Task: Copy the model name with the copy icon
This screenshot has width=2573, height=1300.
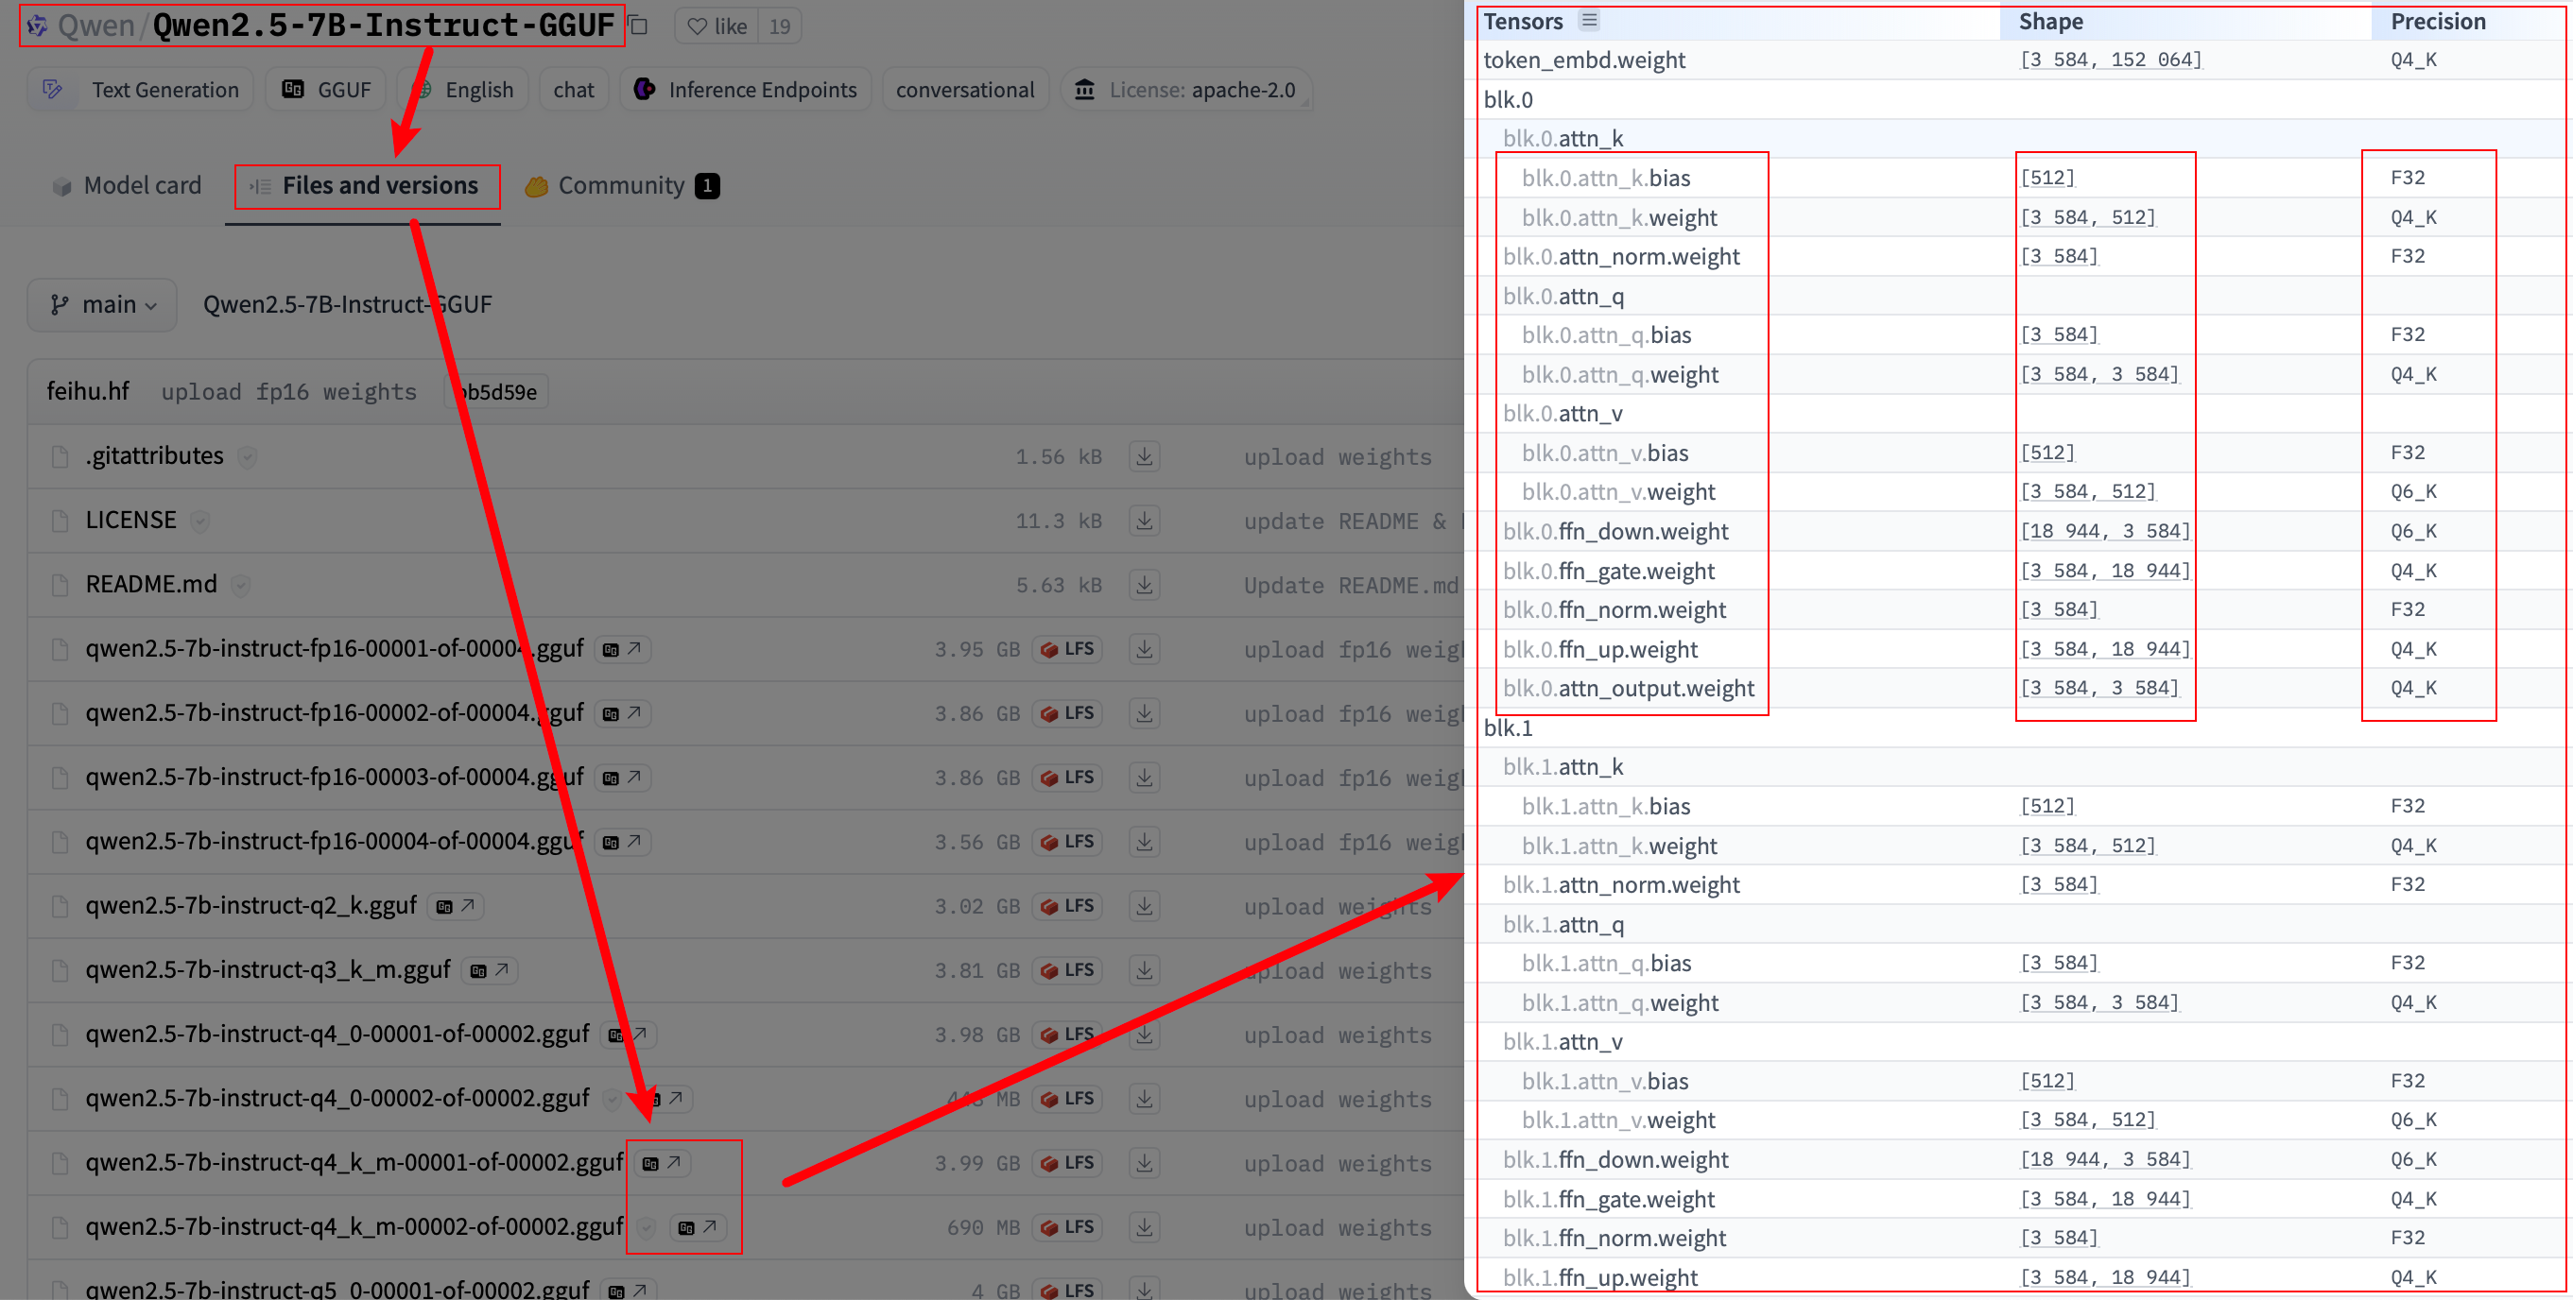Action: [639, 26]
